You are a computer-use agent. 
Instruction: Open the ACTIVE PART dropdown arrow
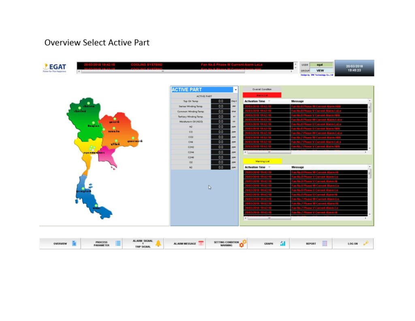235,90
